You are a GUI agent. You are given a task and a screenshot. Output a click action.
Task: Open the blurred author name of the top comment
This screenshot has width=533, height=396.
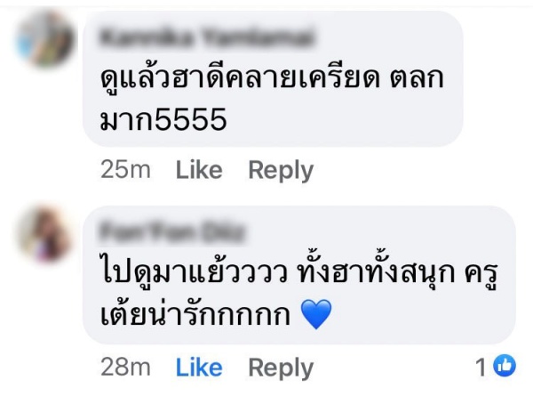(x=206, y=37)
